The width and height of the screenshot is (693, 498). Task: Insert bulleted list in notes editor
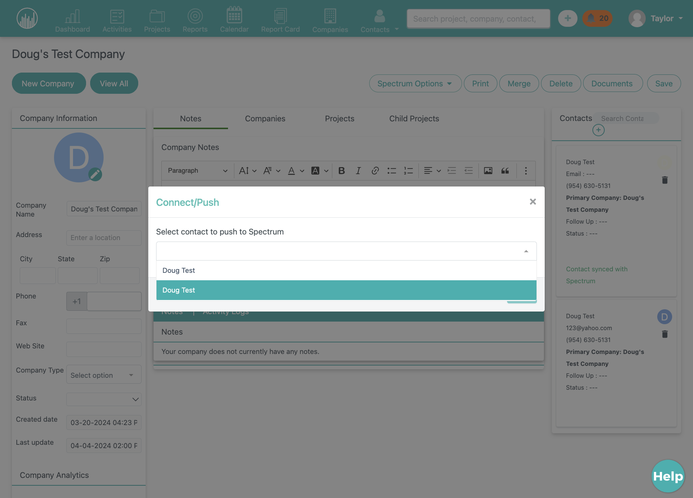pyautogui.click(x=392, y=170)
